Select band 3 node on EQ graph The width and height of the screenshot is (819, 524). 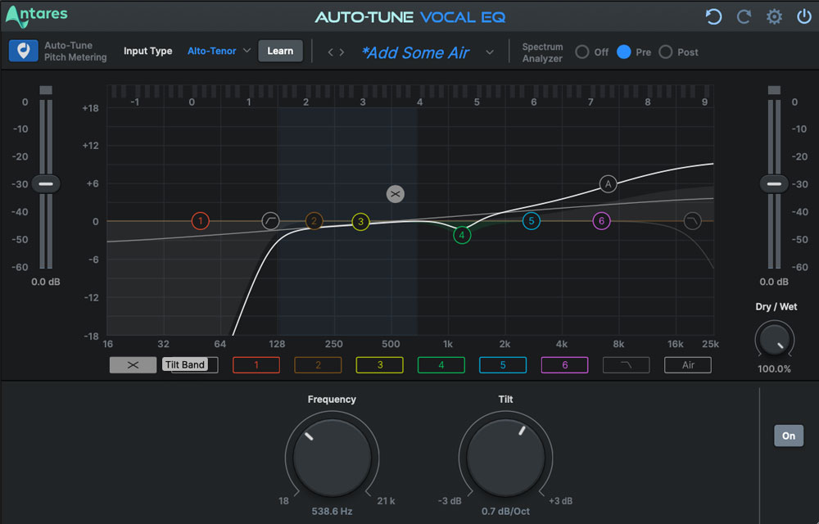tap(360, 222)
